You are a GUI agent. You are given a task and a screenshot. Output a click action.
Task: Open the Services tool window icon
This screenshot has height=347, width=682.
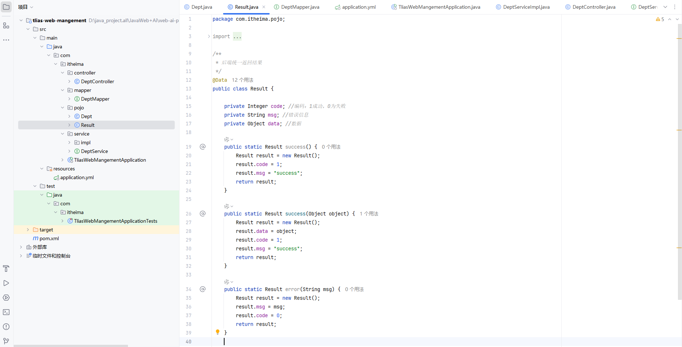[6, 298]
